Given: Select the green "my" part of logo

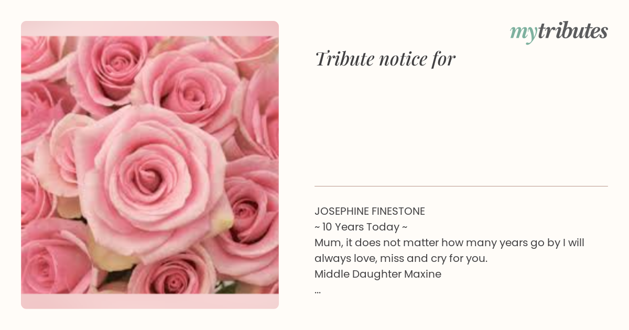Looking at the screenshot, I should [523, 34].
